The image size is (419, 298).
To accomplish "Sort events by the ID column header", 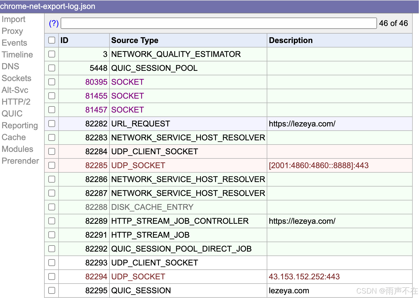I will [65, 40].
